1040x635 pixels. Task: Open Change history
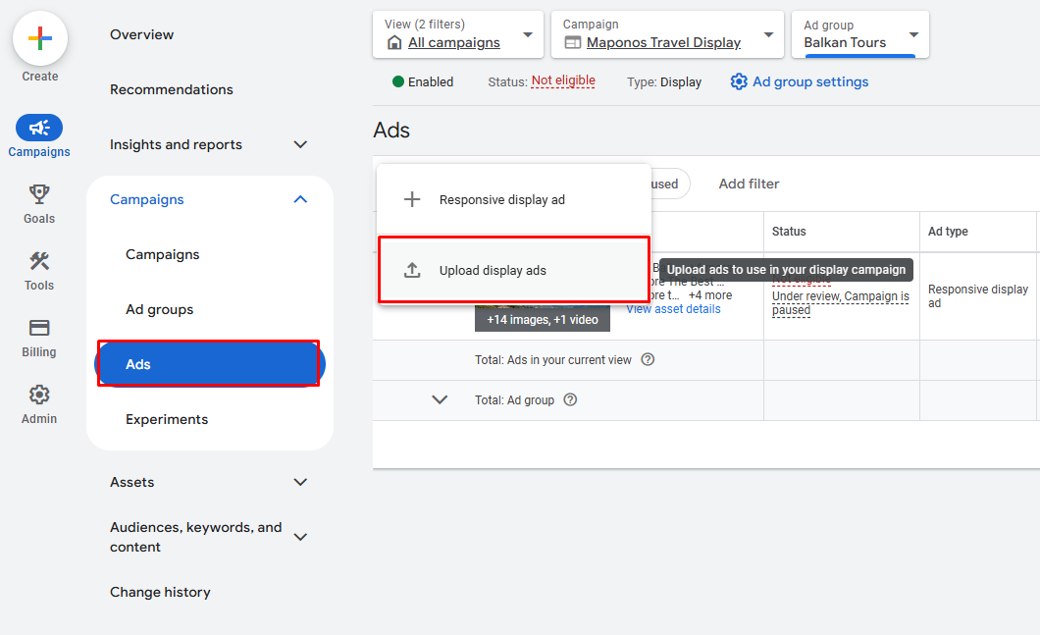pyautogui.click(x=160, y=592)
